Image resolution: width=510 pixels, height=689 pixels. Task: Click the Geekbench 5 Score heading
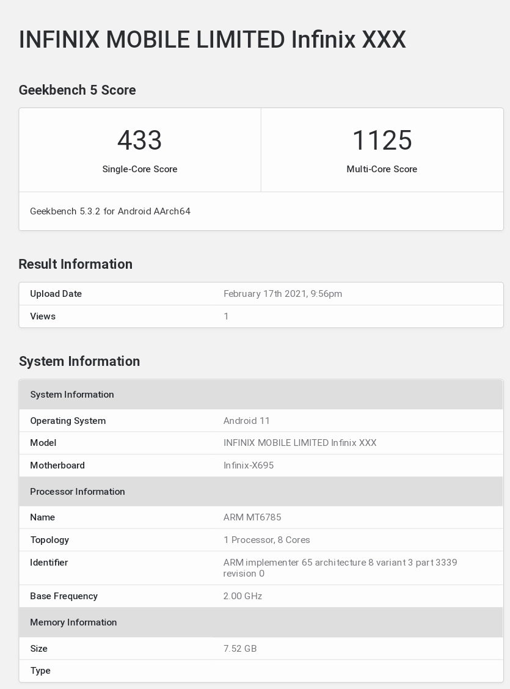78,90
